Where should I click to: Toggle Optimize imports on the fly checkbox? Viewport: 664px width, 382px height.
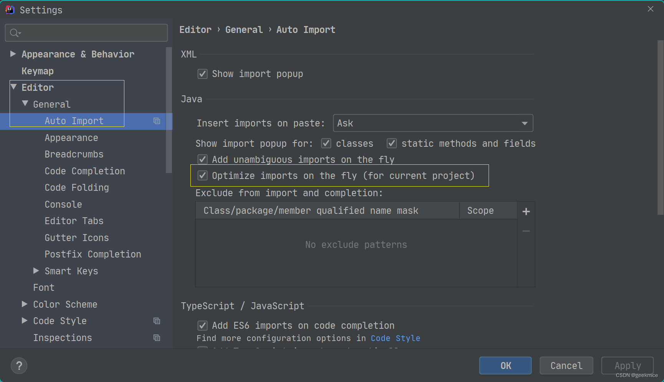click(202, 176)
